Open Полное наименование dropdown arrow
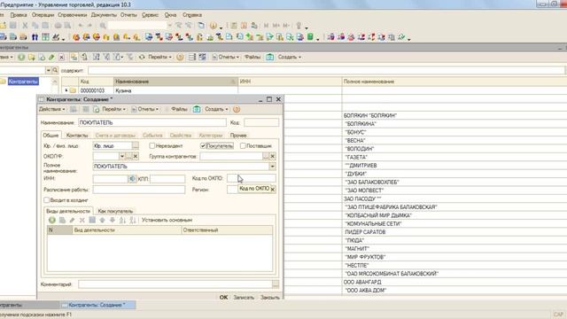Screen dimensions: 567x319 [x=272, y=167]
